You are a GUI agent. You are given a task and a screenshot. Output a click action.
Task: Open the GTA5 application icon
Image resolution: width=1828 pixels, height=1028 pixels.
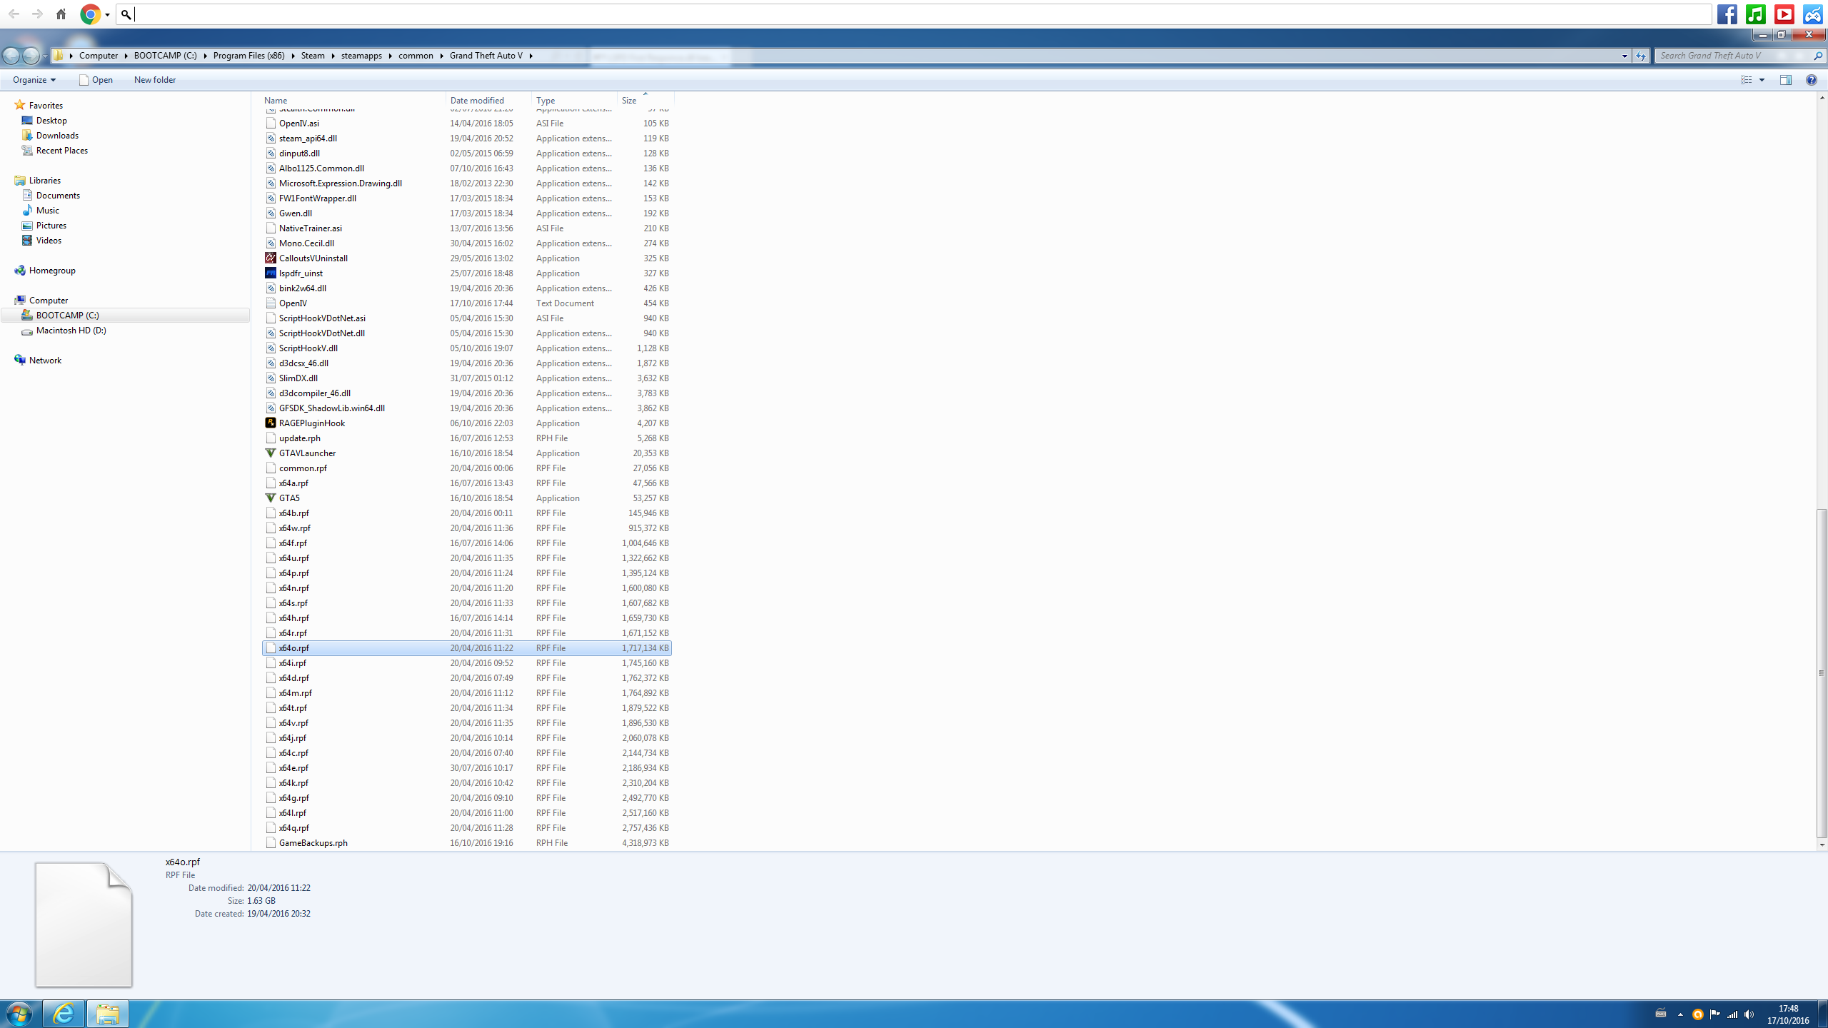pos(271,498)
